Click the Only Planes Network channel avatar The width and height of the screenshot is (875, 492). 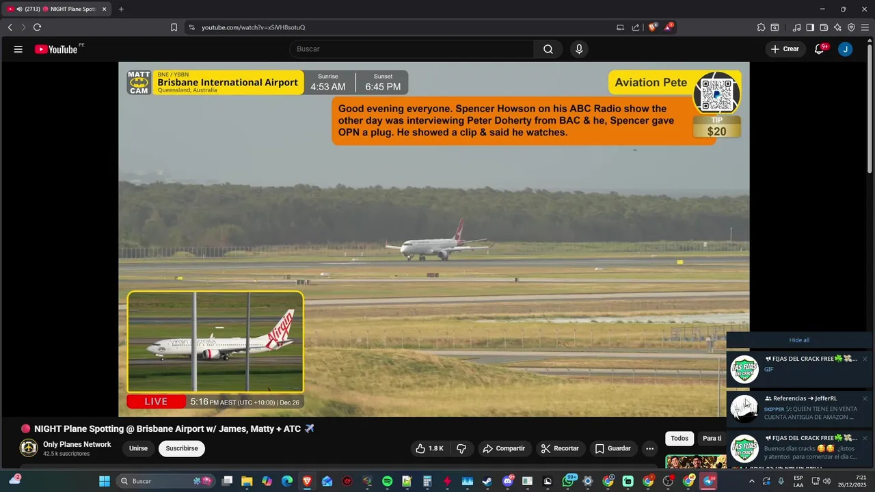(29, 448)
